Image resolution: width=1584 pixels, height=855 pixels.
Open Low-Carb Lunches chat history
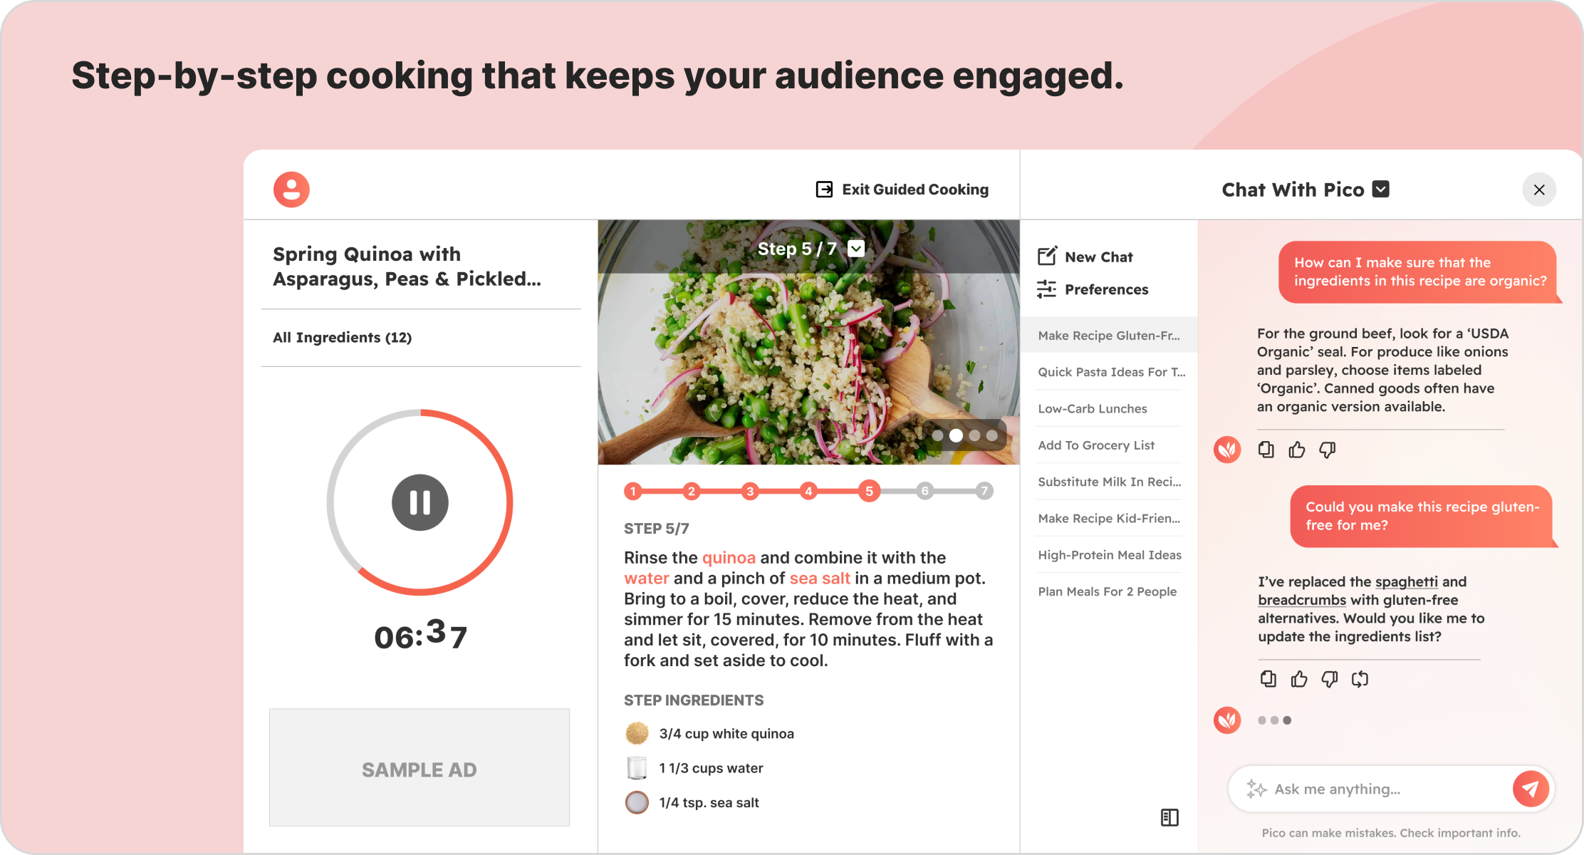1093,408
